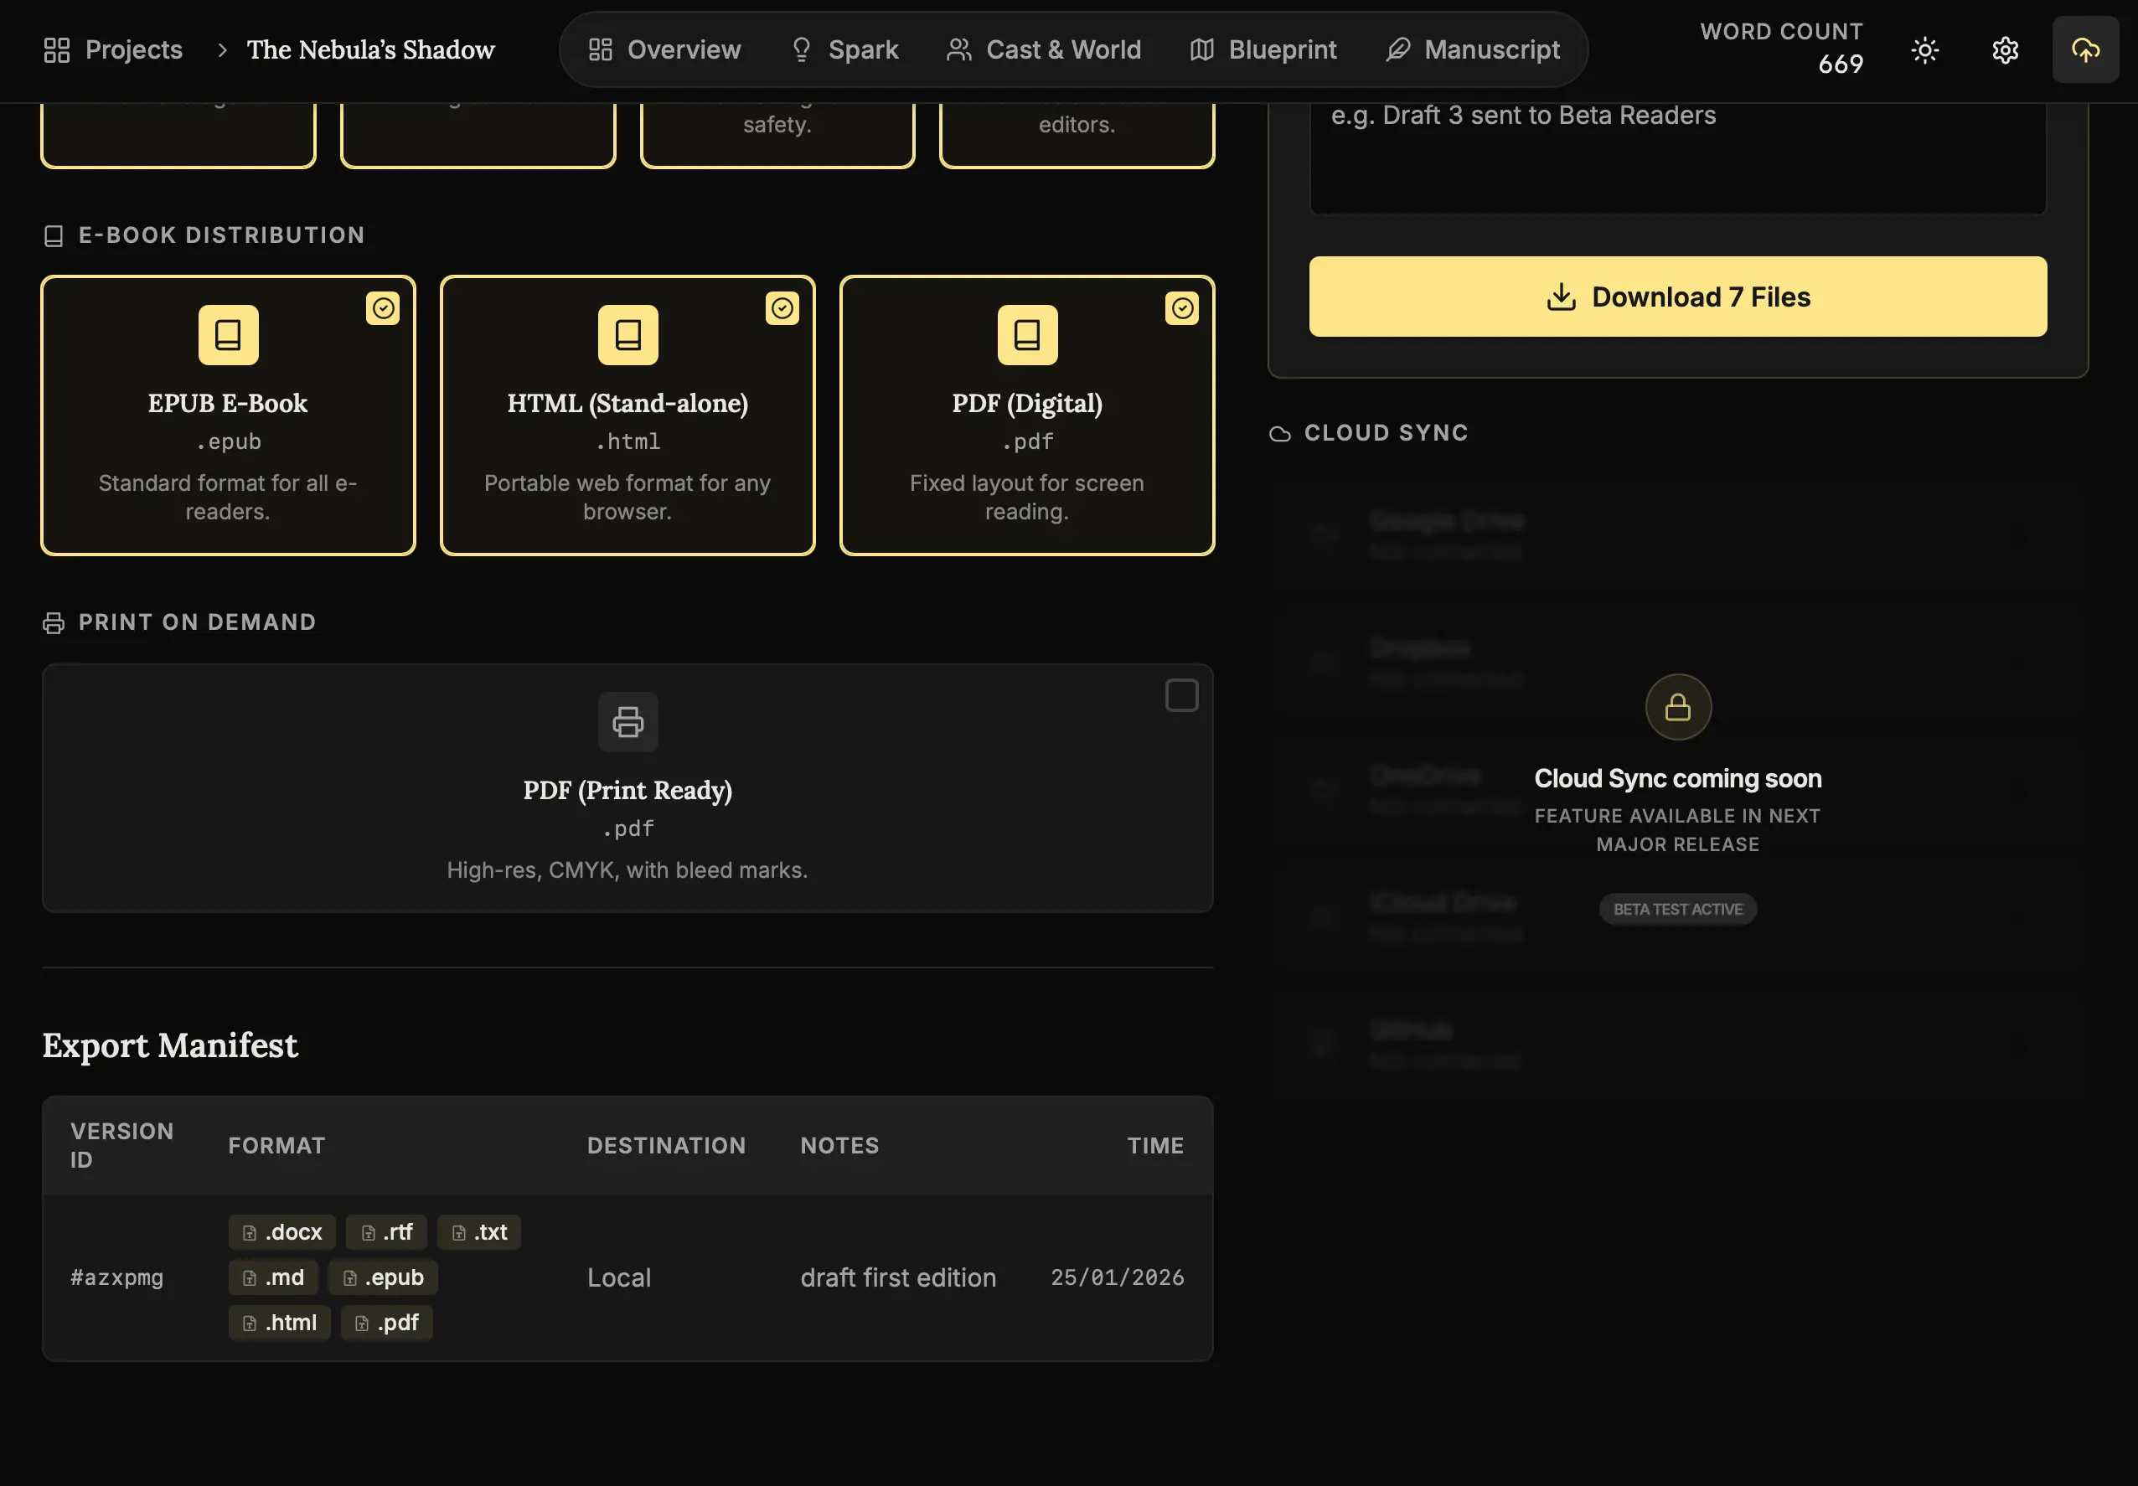
Task: Click the Blueprint map icon in the navigation
Action: [1201, 49]
